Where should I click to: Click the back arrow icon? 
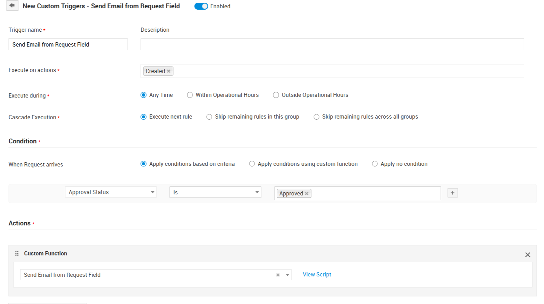pyautogui.click(x=12, y=6)
